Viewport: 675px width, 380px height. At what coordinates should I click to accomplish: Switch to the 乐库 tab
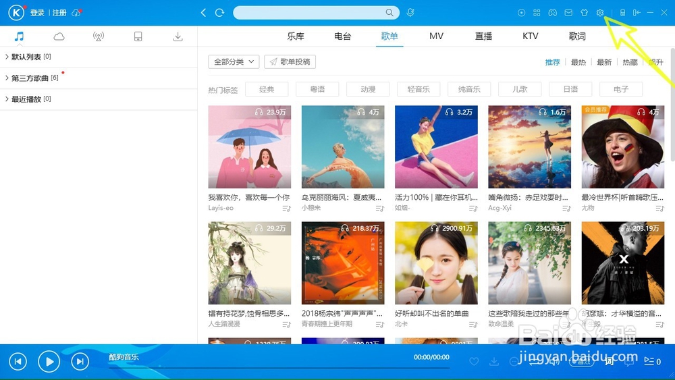click(296, 36)
